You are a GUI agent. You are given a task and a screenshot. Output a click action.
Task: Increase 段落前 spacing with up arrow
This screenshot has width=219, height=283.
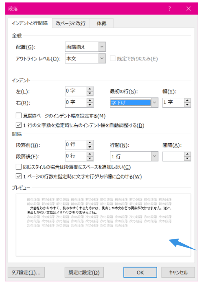(90, 143)
